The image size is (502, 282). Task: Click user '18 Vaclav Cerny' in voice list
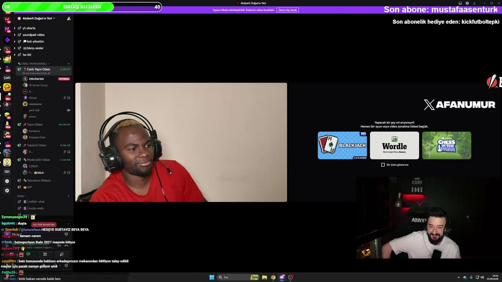(x=38, y=85)
